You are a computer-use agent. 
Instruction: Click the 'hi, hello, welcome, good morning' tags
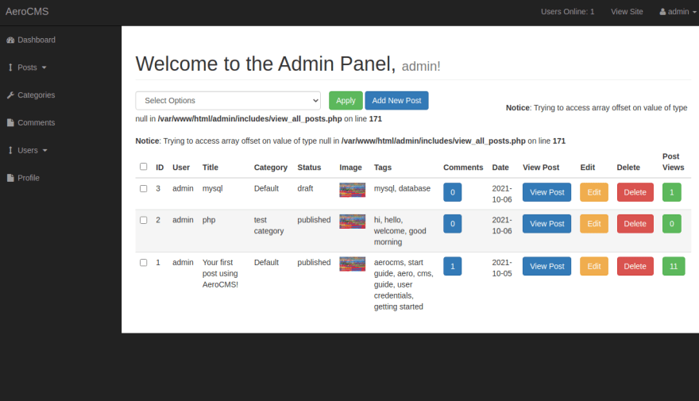[x=400, y=231]
